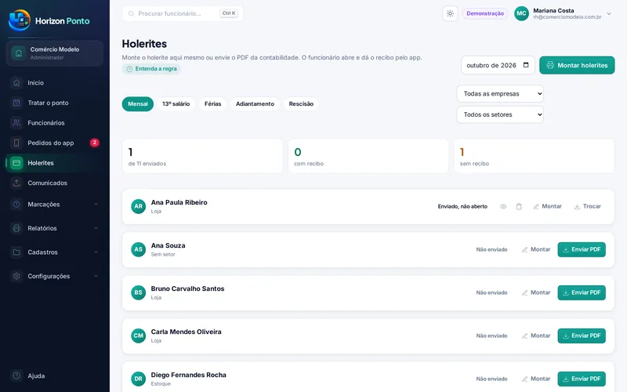Image resolution: width=627 pixels, height=392 pixels.
Task: Click the Bruno Carvalho Santos name
Action: pos(187,289)
